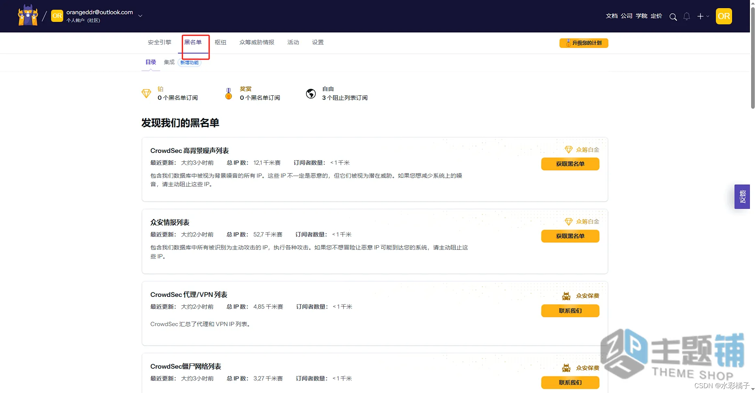The height and width of the screenshot is (393, 756).
Task: Open the 文档 link in header
Action: (612, 16)
